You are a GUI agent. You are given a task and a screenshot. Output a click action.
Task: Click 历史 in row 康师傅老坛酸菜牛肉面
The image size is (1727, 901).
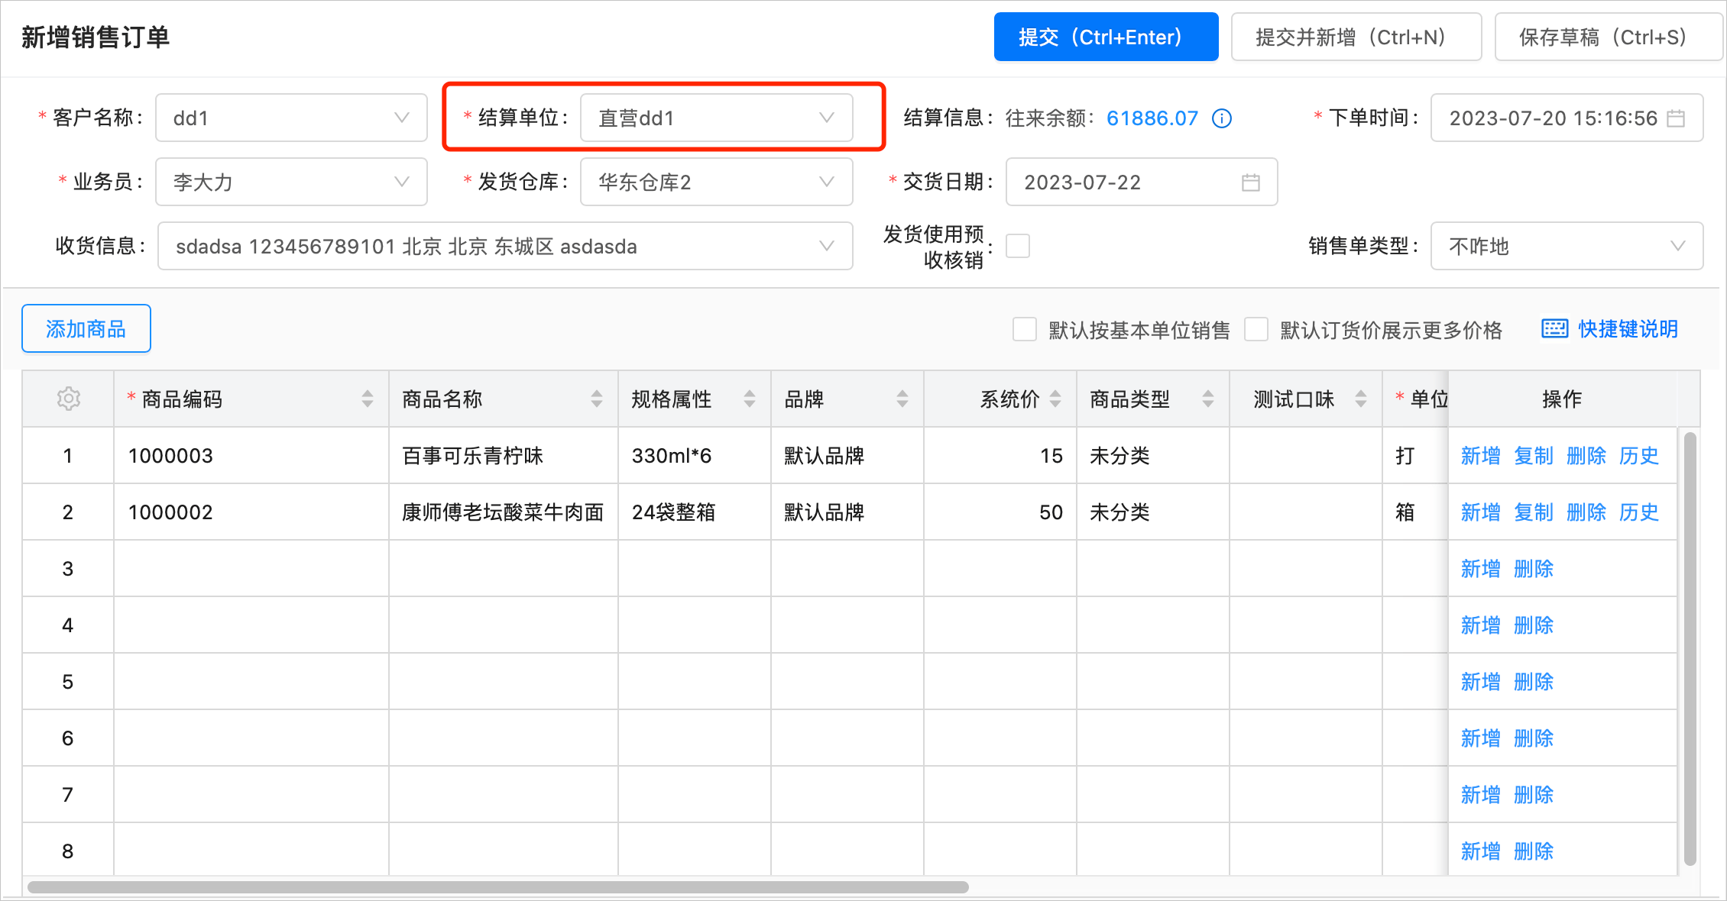[1639, 512]
